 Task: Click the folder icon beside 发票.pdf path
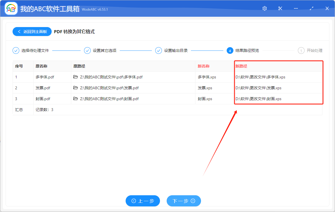coord(76,88)
